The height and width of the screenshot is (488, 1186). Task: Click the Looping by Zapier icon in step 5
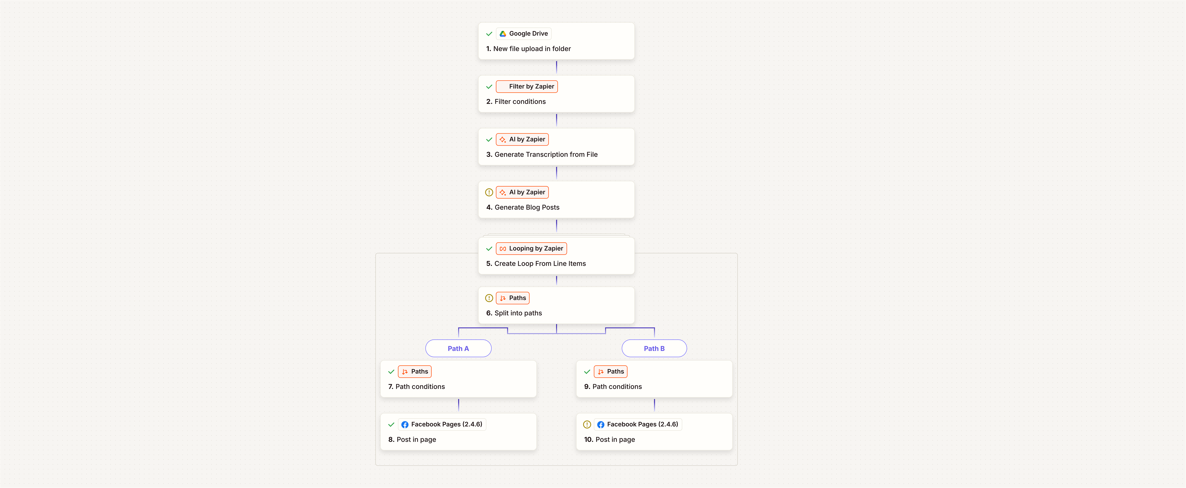point(503,249)
